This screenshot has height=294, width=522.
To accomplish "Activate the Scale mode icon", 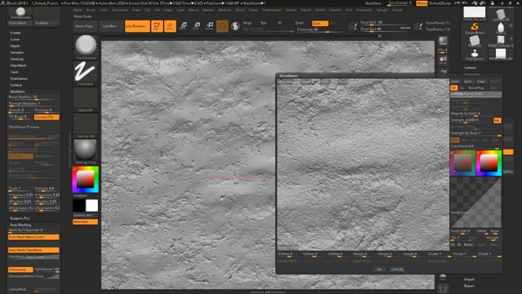I will [x=197, y=26].
